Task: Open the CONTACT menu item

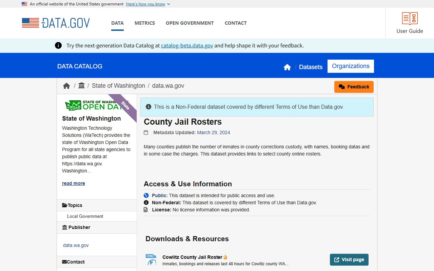Action: 236,23
